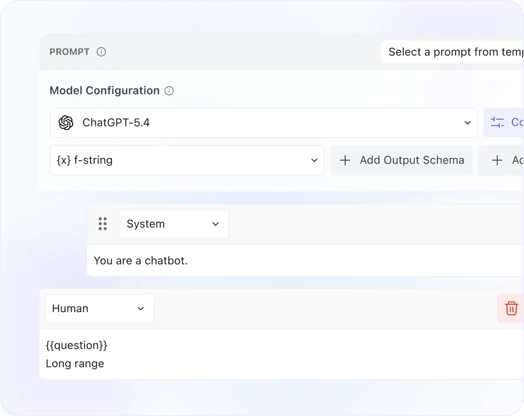Open the sliders configuration button
The width and height of the screenshot is (524, 416).
(504, 122)
